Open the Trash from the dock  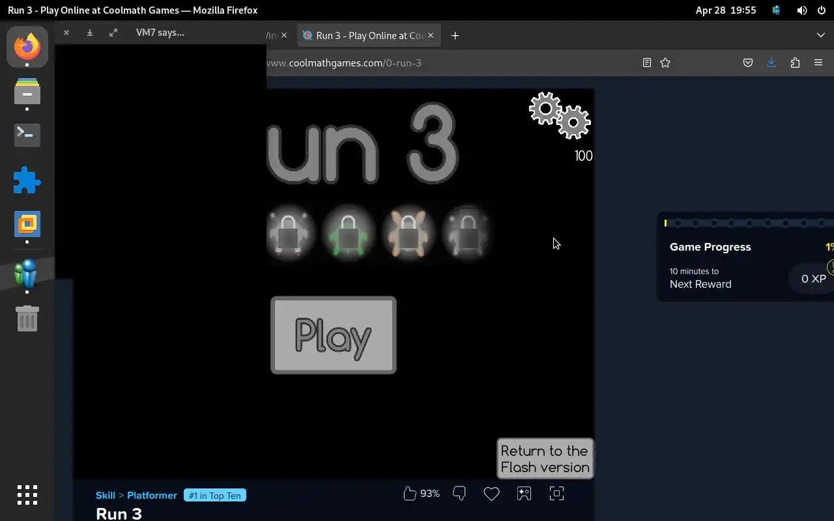[x=27, y=318]
